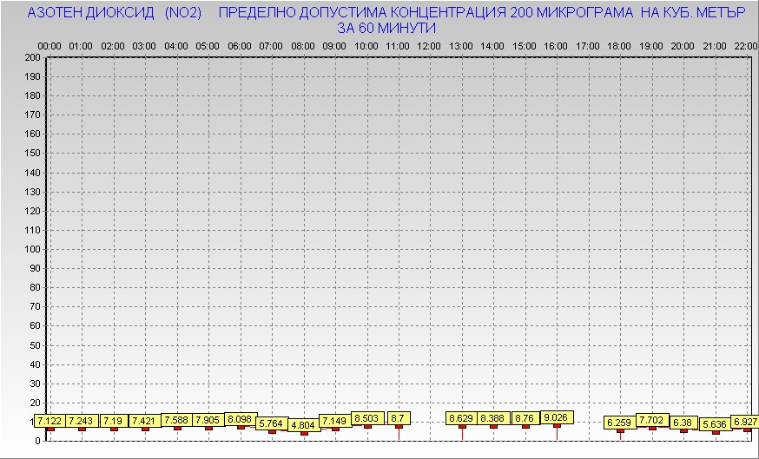Click the 6.927 data label

click(x=744, y=422)
